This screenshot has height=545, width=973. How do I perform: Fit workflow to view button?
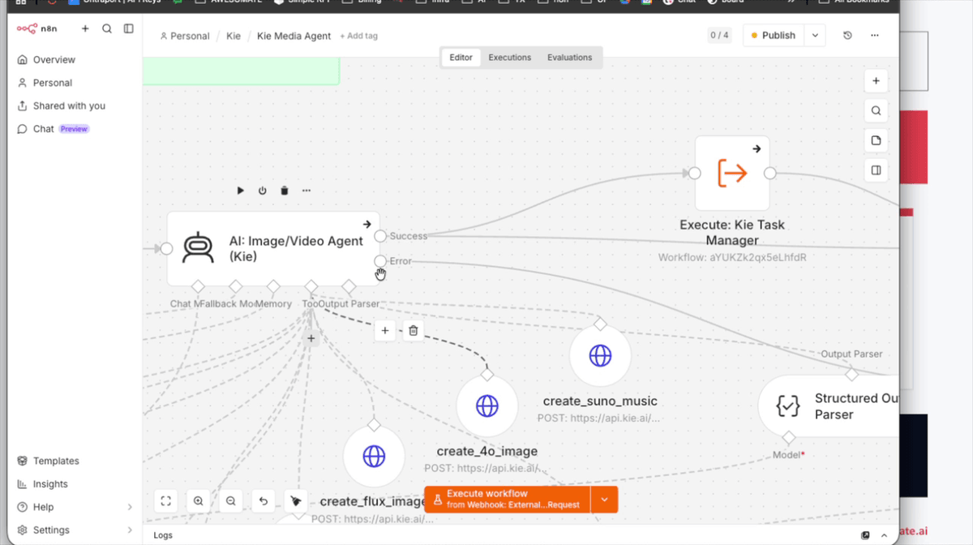tap(166, 501)
